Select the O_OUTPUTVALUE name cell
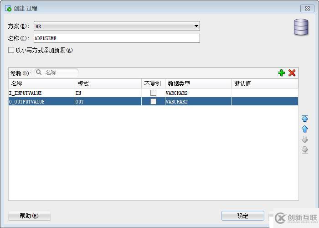 42,101
